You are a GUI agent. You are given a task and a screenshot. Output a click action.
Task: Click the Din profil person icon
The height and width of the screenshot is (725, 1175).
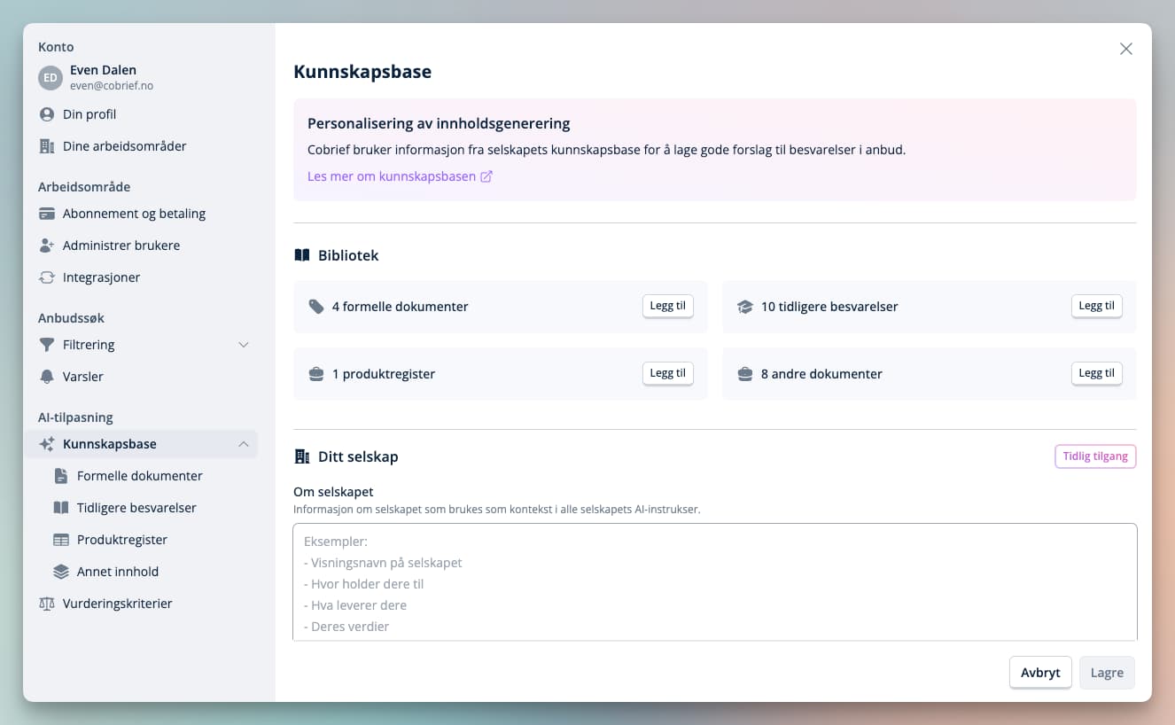point(47,114)
